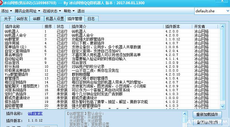230x127 pixels.
Task: Select the QQ机器人命令 plugin name
Action: point(15,35)
